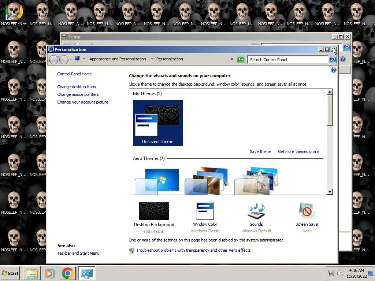The width and height of the screenshot is (375, 281).
Task: Select the first desktop skull shortcut with Chrome overlay
Action: click(14, 14)
